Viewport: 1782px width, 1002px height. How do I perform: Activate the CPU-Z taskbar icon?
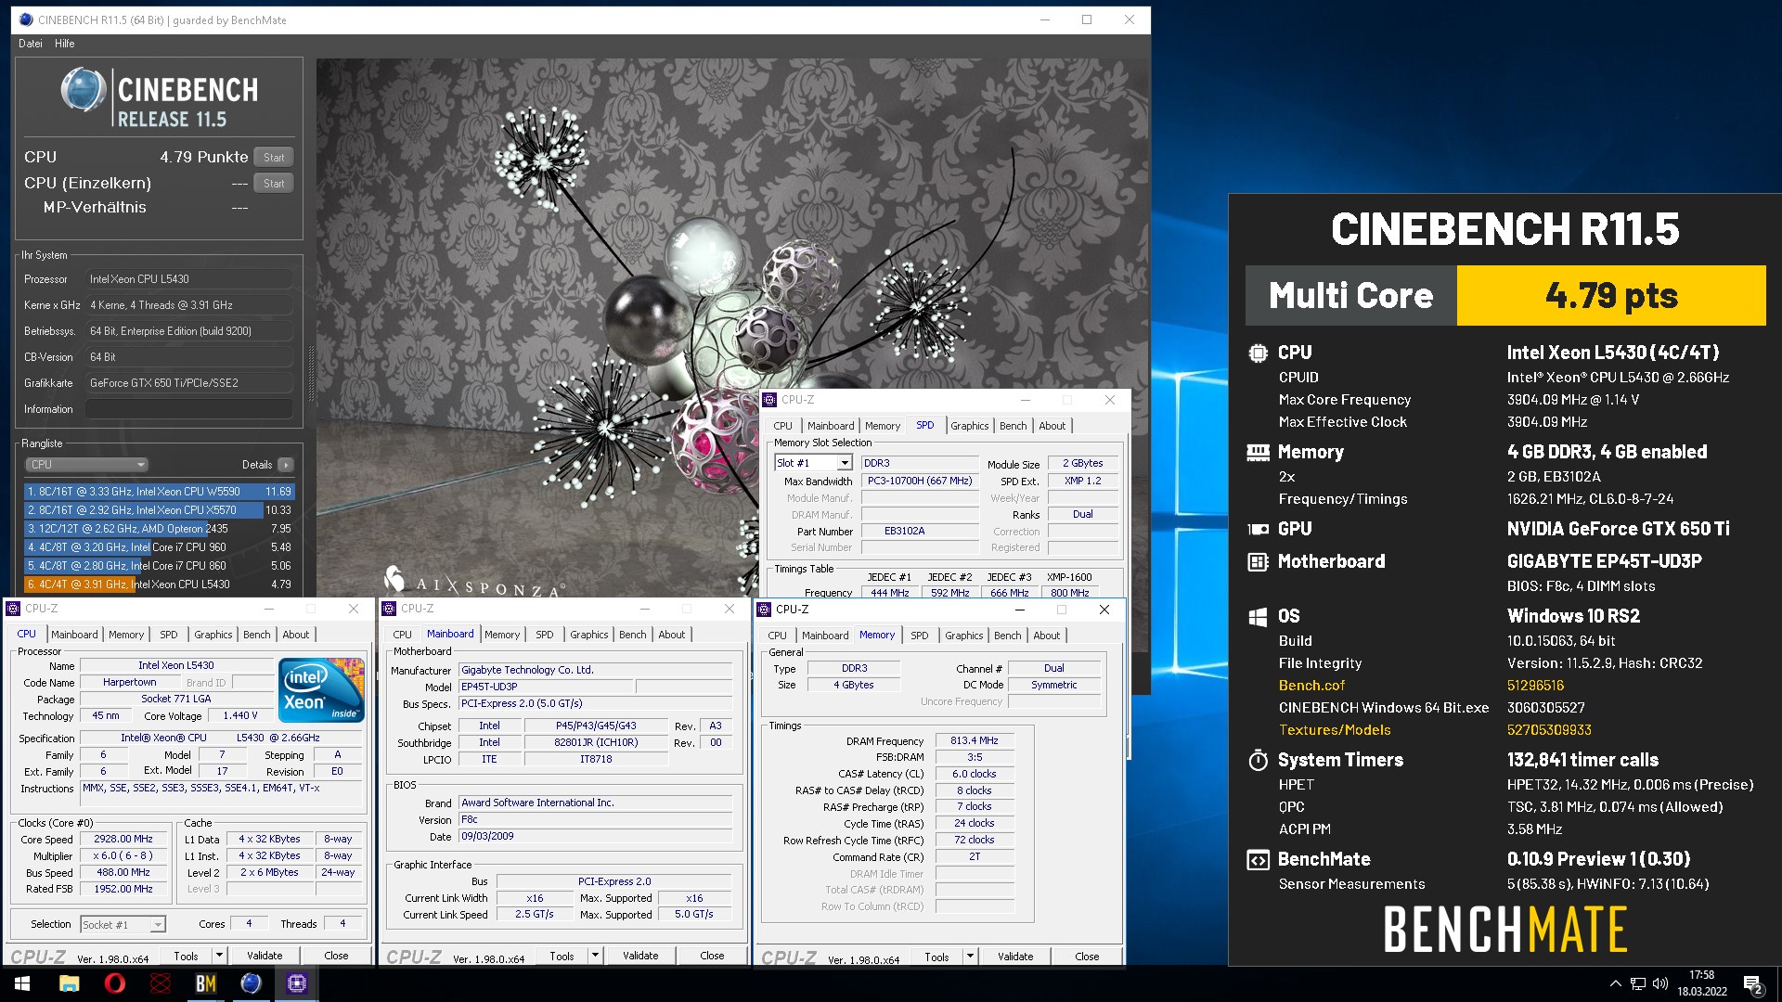click(x=297, y=983)
